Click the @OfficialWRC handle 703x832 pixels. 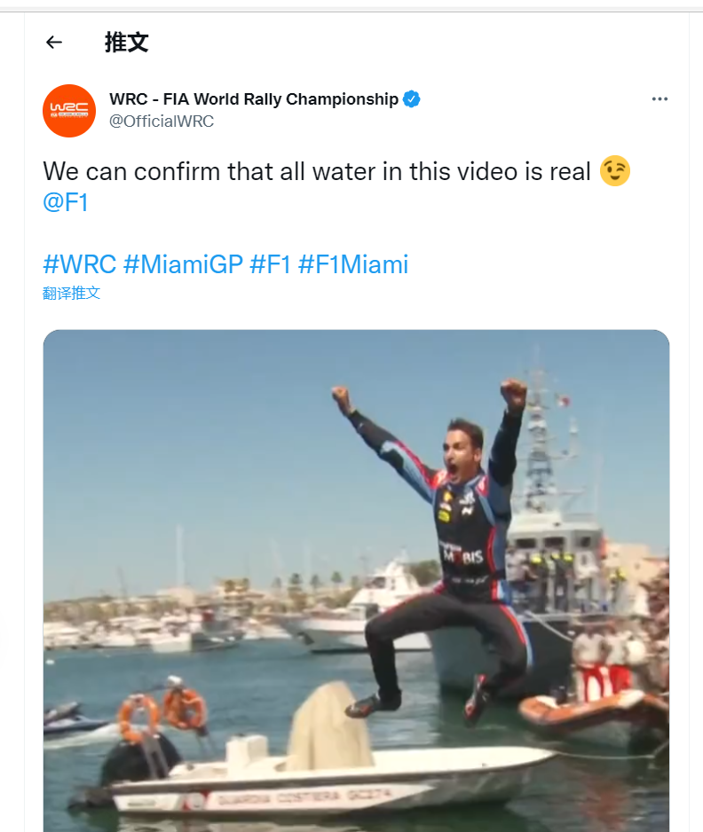tap(162, 122)
